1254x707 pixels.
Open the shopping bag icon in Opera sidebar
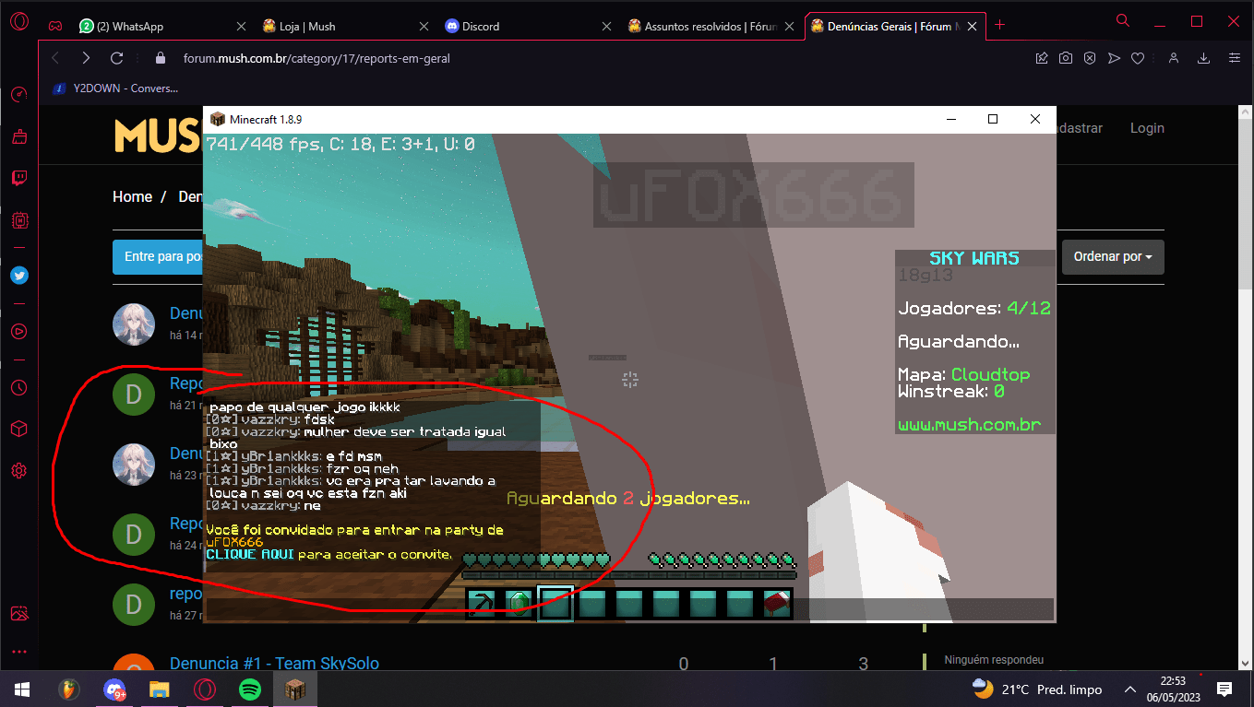click(18, 136)
